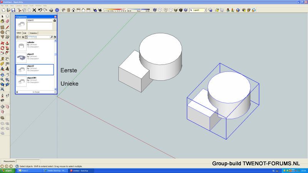Select the object2#1 component in list
Image resolution: width=308 pixels, height=173 pixels.
pos(35,82)
